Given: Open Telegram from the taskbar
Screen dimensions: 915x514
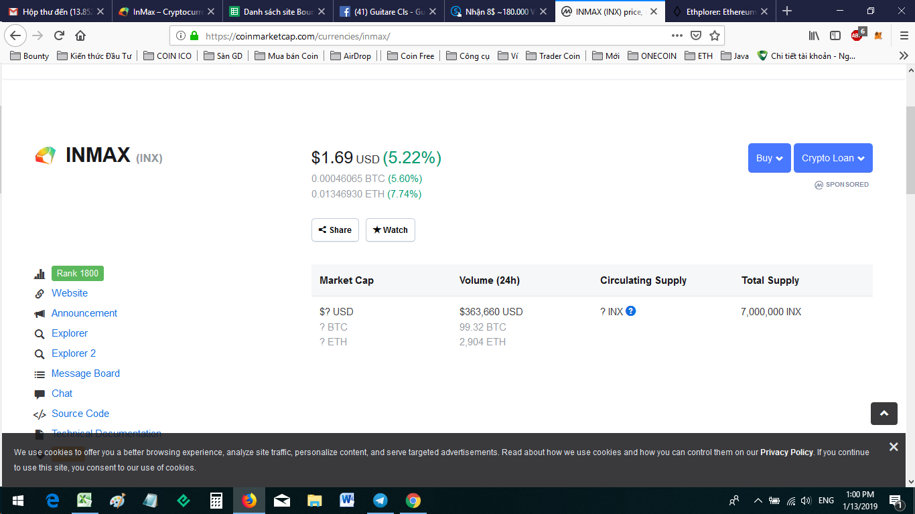Looking at the screenshot, I should 380,501.
